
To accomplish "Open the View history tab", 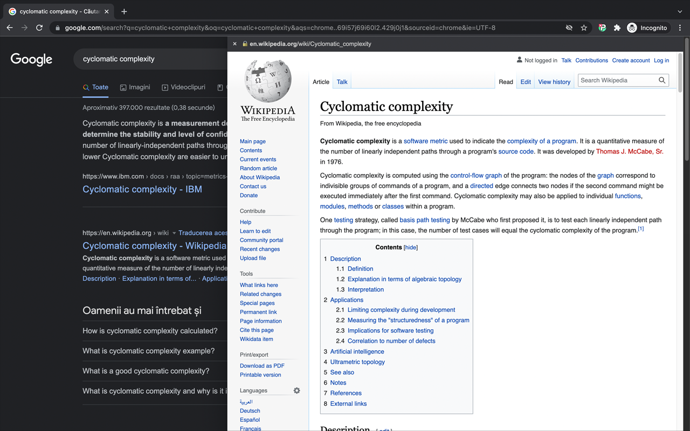I will tap(554, 82).
